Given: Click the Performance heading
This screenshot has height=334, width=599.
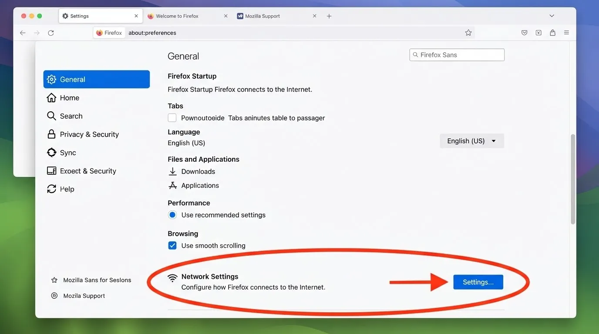Looking at the screenshot, I should pyautogui.click(x=189, y=203).
